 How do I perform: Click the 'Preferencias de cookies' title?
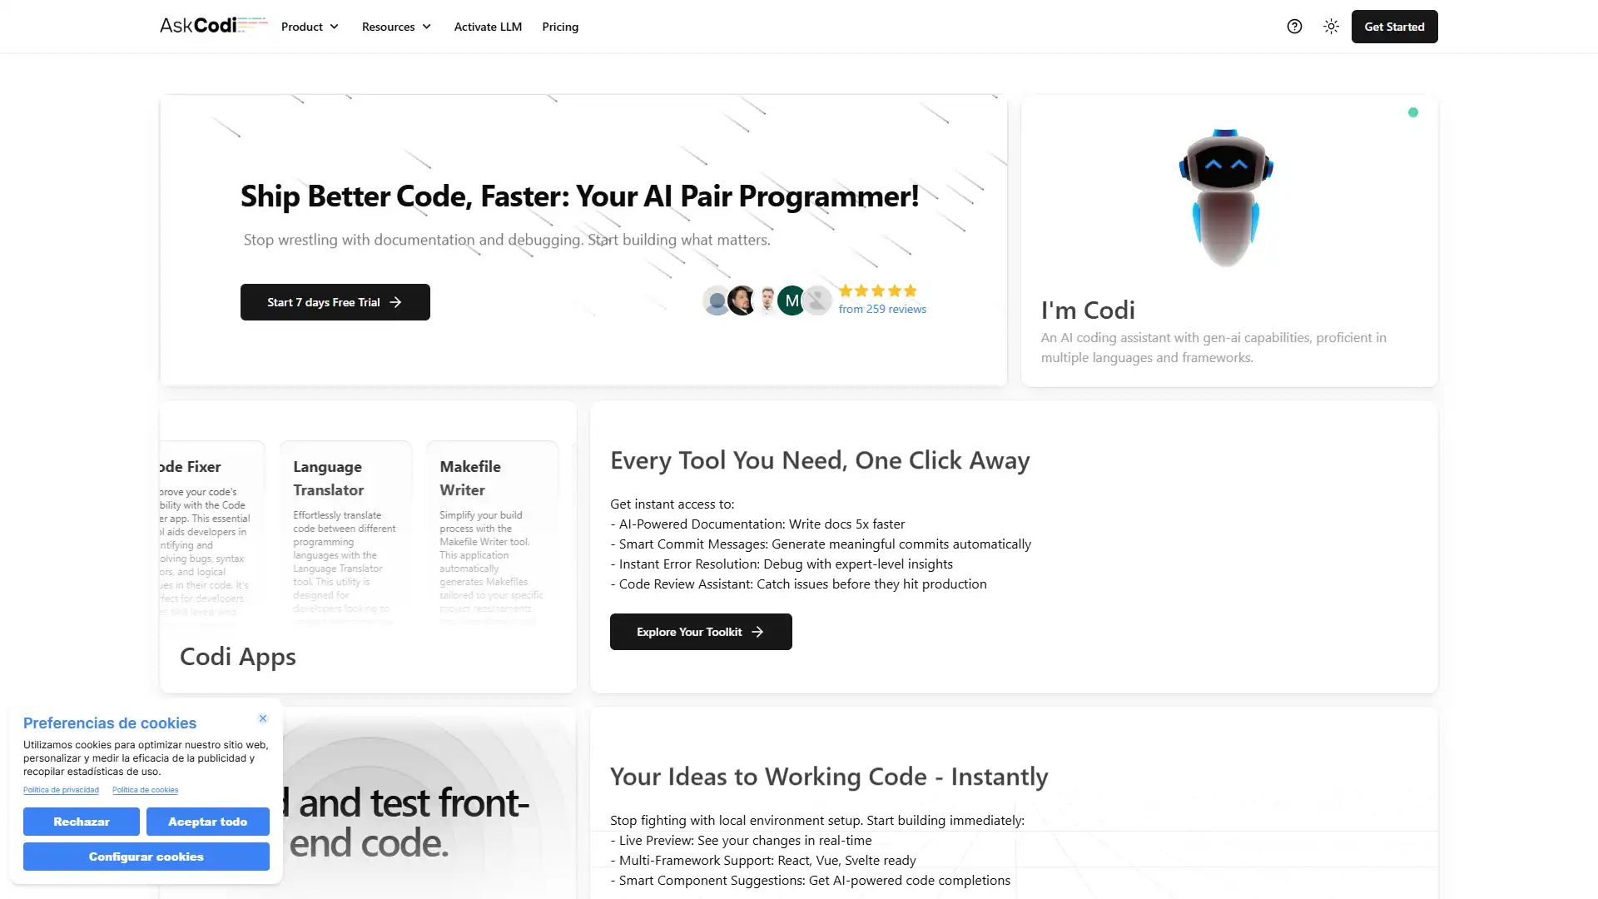tap(110, 723)
